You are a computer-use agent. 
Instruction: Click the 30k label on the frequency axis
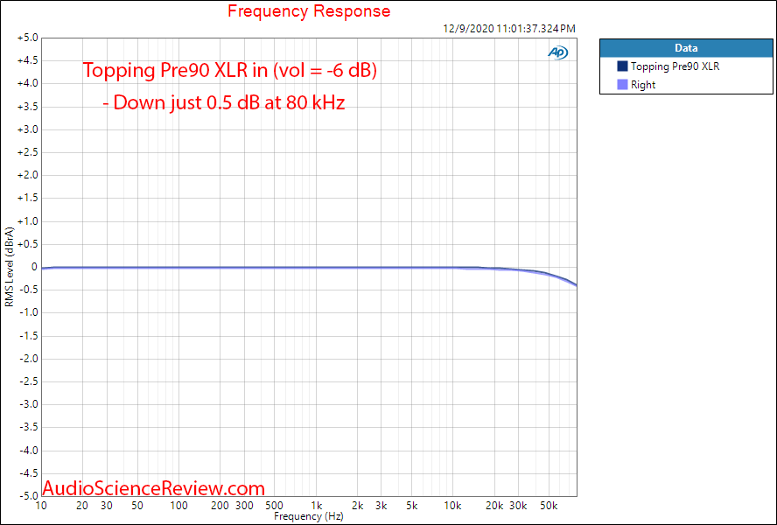click(x=518, y=506)
